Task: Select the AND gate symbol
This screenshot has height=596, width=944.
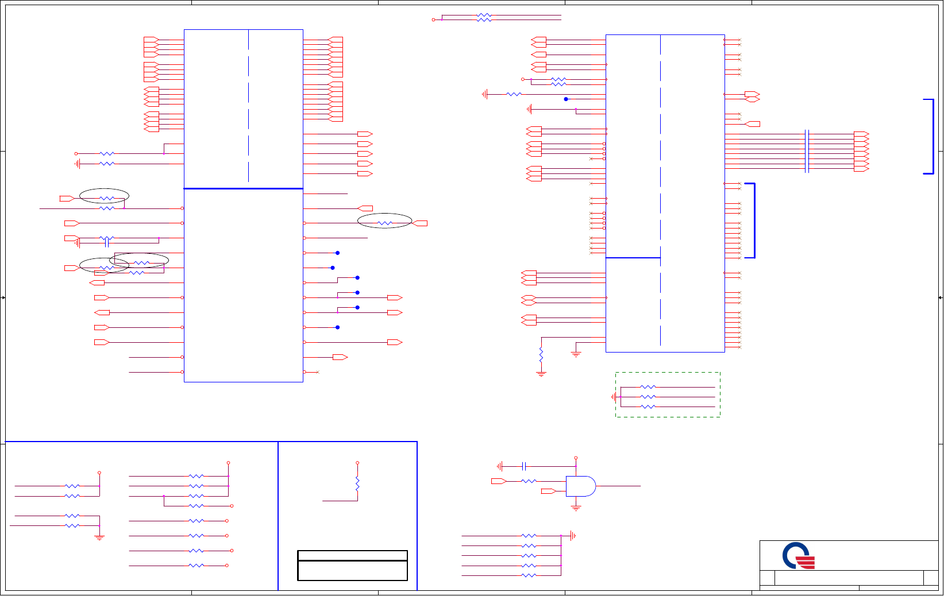Action: tap(581, 486)
